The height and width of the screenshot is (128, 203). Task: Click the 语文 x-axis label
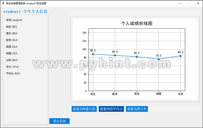pyautogui.click(x=93, y=94)
